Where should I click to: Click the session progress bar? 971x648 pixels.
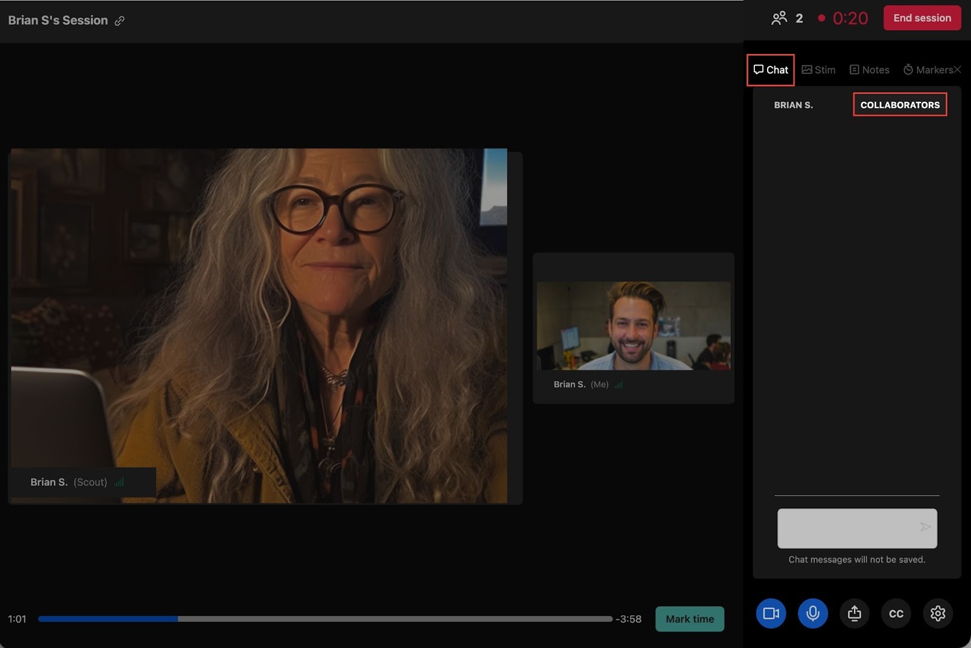tap(325, 619)
